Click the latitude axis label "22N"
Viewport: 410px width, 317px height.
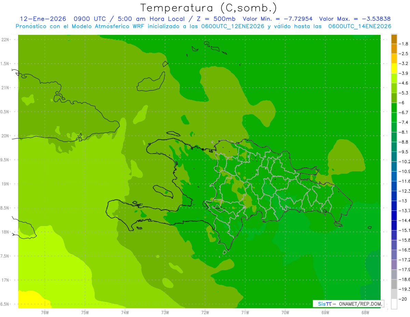click(5, 39)
